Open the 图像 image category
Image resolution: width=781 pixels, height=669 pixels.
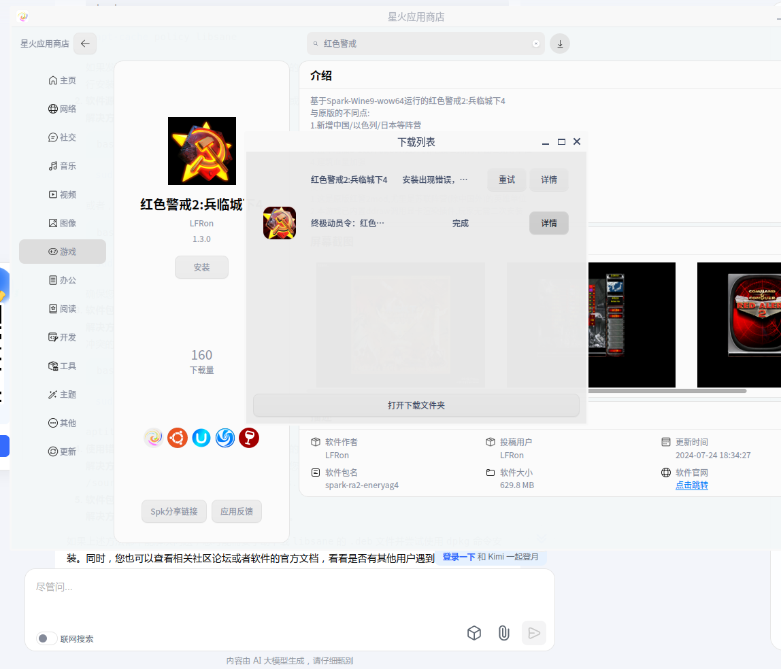click(63, 223)
